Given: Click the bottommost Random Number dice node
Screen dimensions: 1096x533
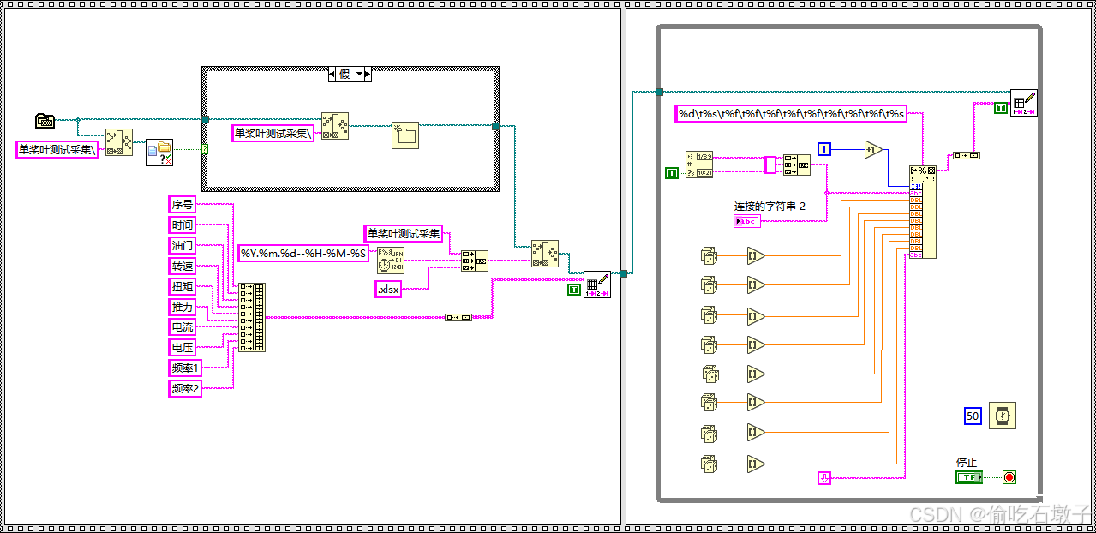Looking at the screenshot, I should point(710,464).
